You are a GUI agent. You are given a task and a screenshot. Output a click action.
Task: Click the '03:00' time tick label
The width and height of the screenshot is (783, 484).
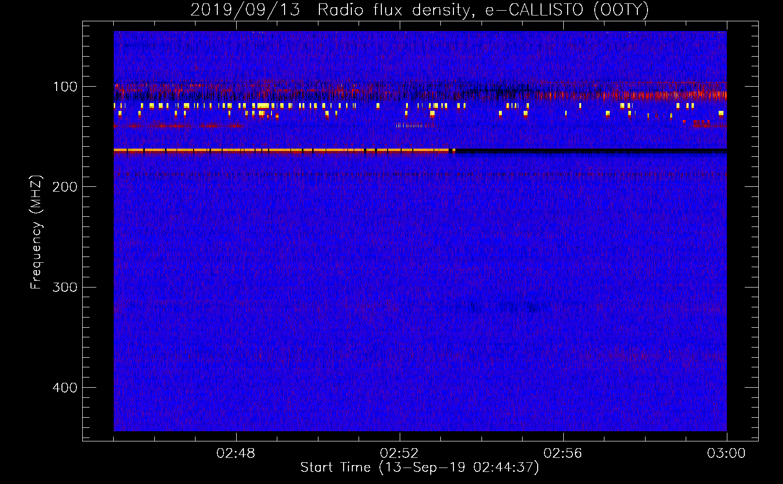[x=726, y=454]
